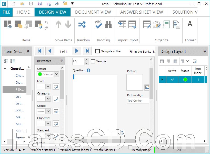Image resolution: width=210 pixels, height=154 pixels.
Task: Pin the References panel
Action: tap(62, 61)
